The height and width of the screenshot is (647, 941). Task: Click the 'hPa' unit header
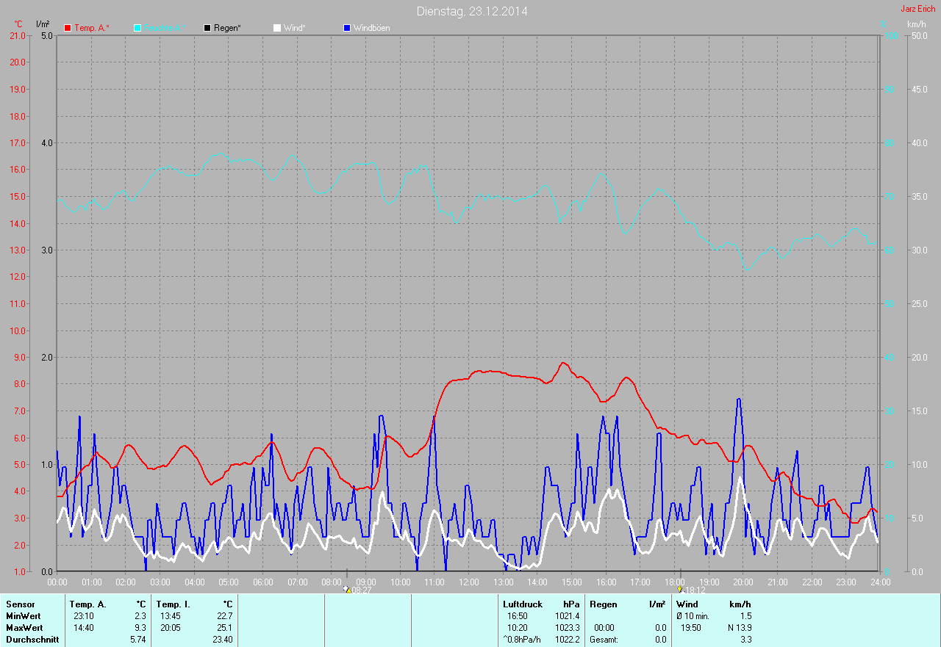coord(571,604)
